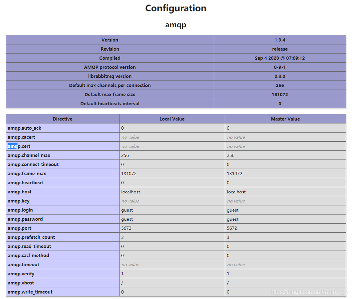Click the Version row label
Viewport: 352px width, 299px height.
pyautogui.click(x=110, y=40)
